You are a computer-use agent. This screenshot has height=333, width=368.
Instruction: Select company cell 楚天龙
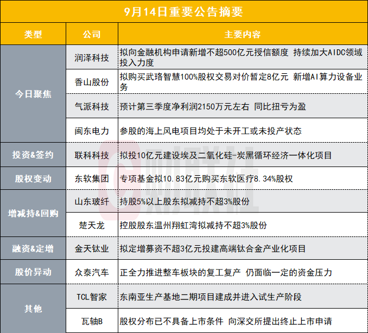point(92,225)
